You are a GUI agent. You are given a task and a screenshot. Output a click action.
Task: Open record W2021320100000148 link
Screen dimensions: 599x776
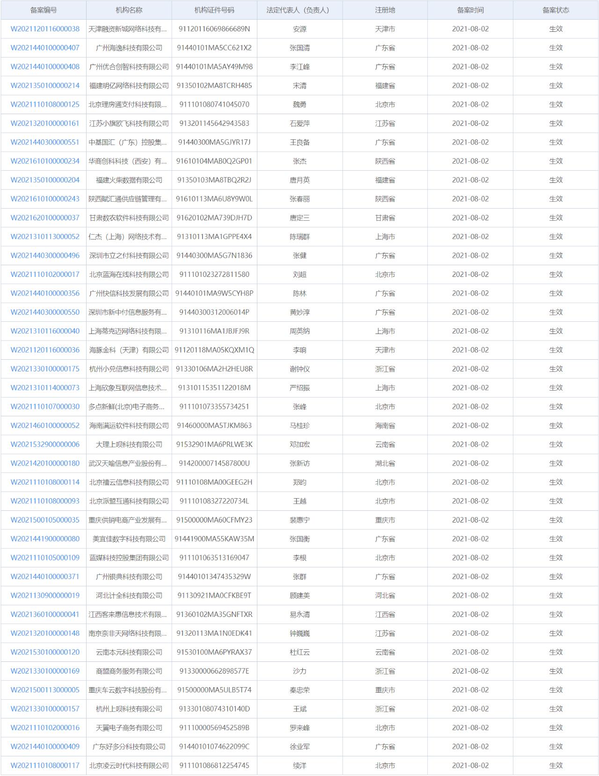(45, 633)
